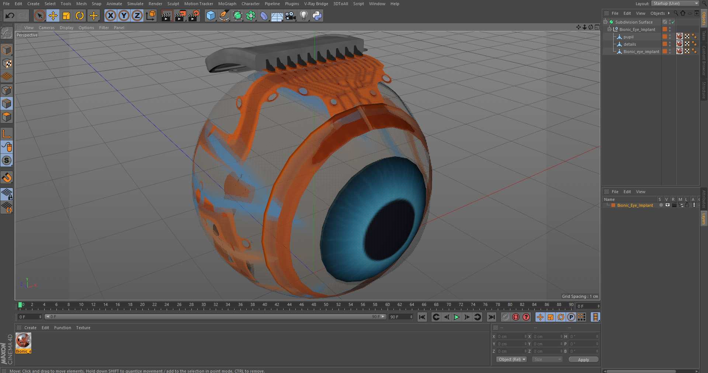Collapse the Bionic_Eye_Implant null node
The height and width of the screenshot is (373, 708).
610,29
